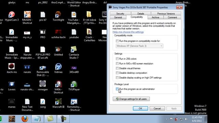This screenshot has height=123, width=219.
Task: Switch to the Details tab
Action: [141, 14]
